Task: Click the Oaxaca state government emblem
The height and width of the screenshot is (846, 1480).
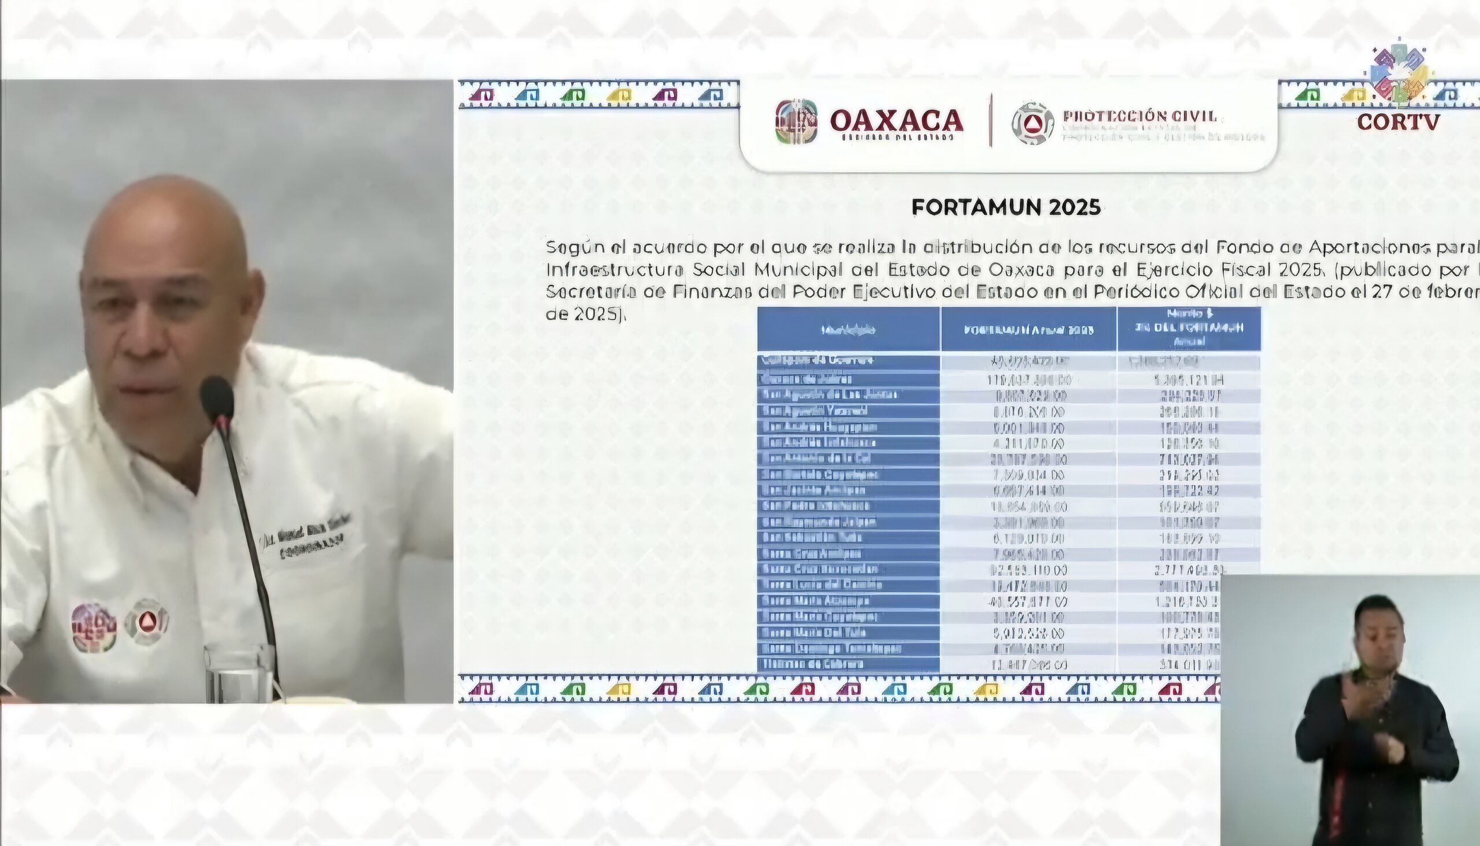Action: point(795,121)
